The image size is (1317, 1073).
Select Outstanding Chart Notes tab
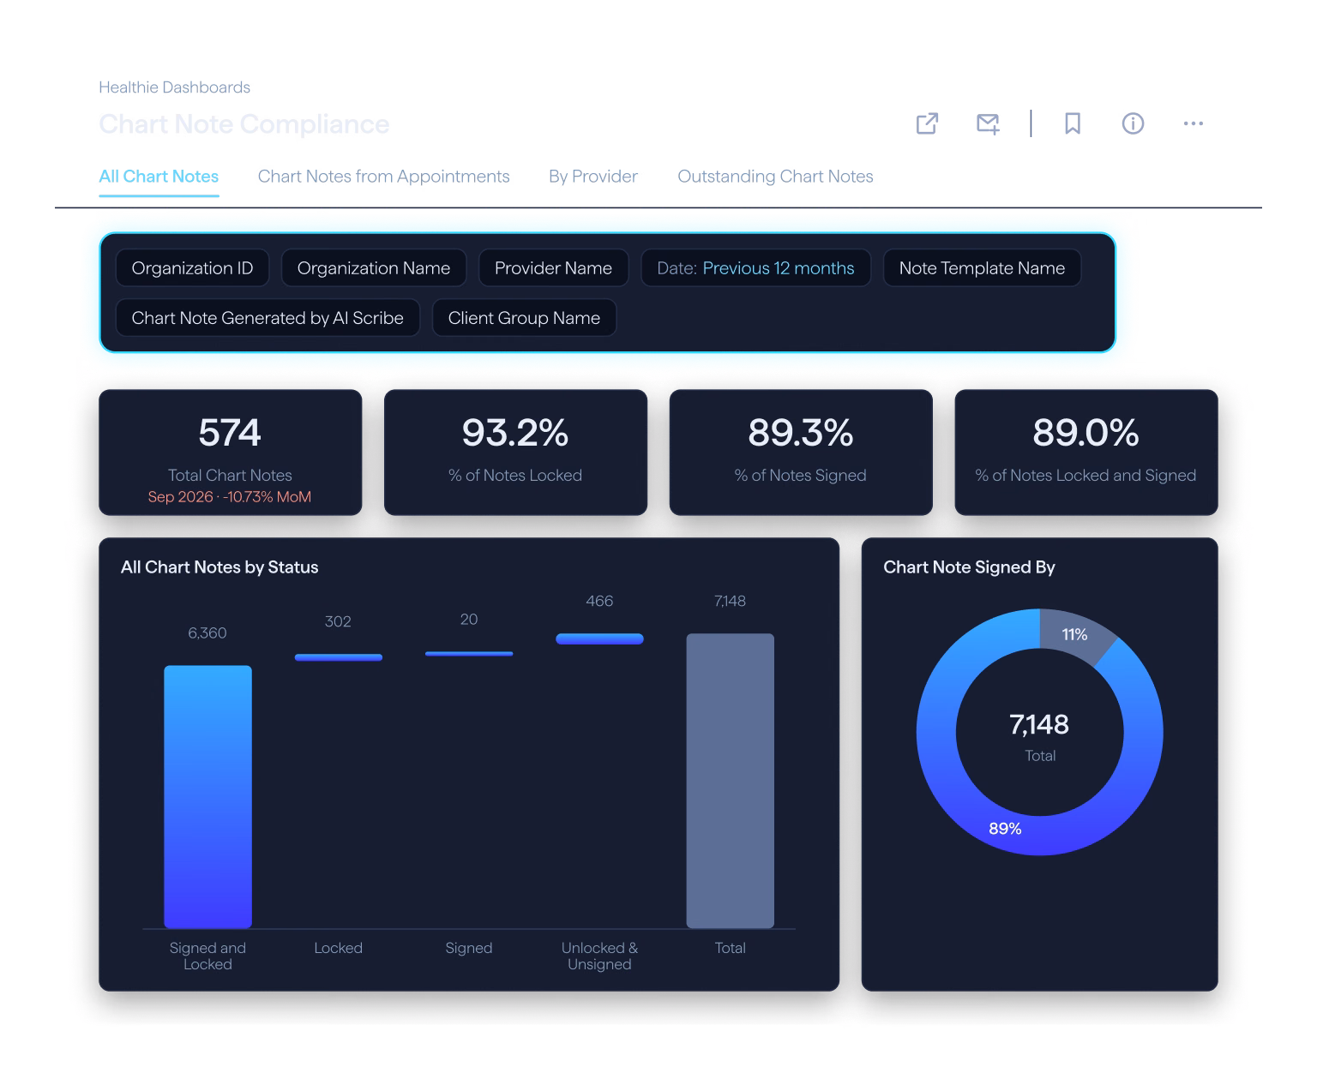(775, 177)
